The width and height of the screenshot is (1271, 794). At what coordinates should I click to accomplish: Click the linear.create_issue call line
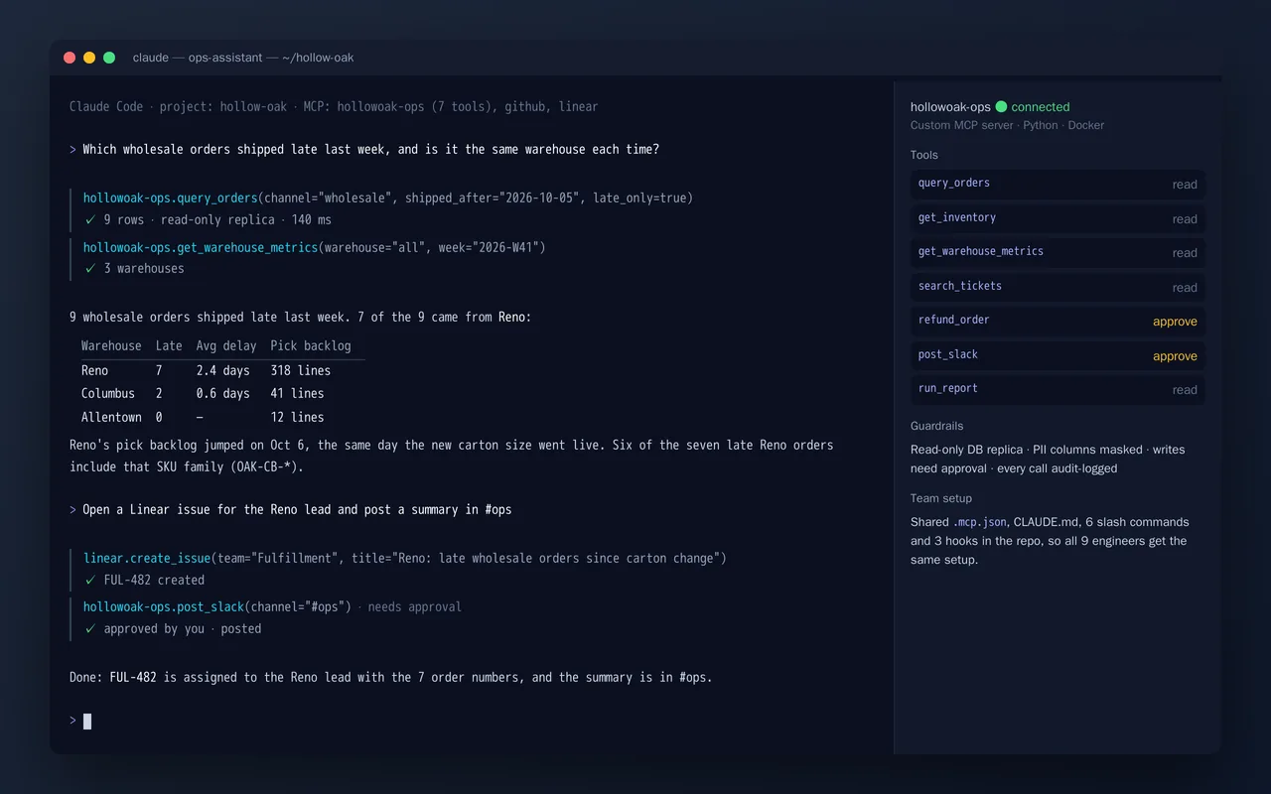(405, 559)
